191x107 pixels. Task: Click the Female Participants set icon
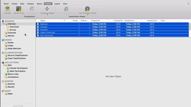(x=8, y=68)
